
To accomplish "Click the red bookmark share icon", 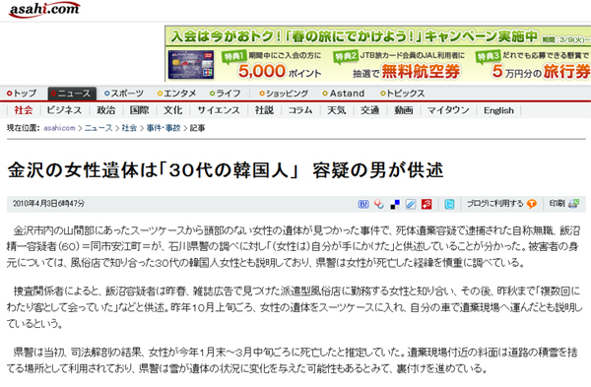I will point(427,204).
